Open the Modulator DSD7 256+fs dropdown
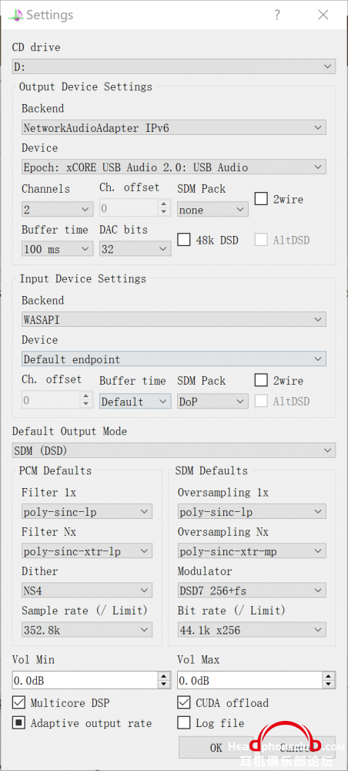This screenshot has width=348, height=771. pos(252,591)
